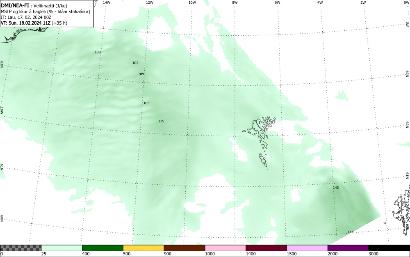Click the 900 legend scale value
Image resolution: width=410 pixels, height=257 pixels.
tap(168, 254)
